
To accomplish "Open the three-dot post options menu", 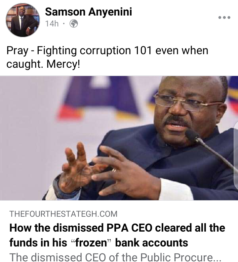I will [224, 18].
